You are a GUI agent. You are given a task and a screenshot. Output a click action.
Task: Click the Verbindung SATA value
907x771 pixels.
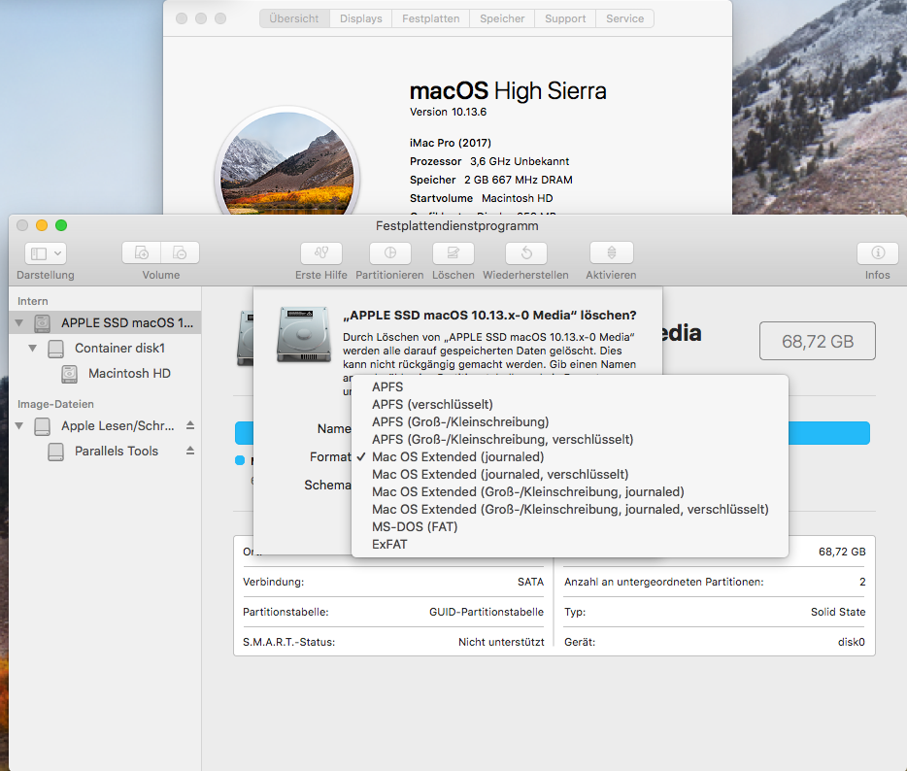(530, 582)
